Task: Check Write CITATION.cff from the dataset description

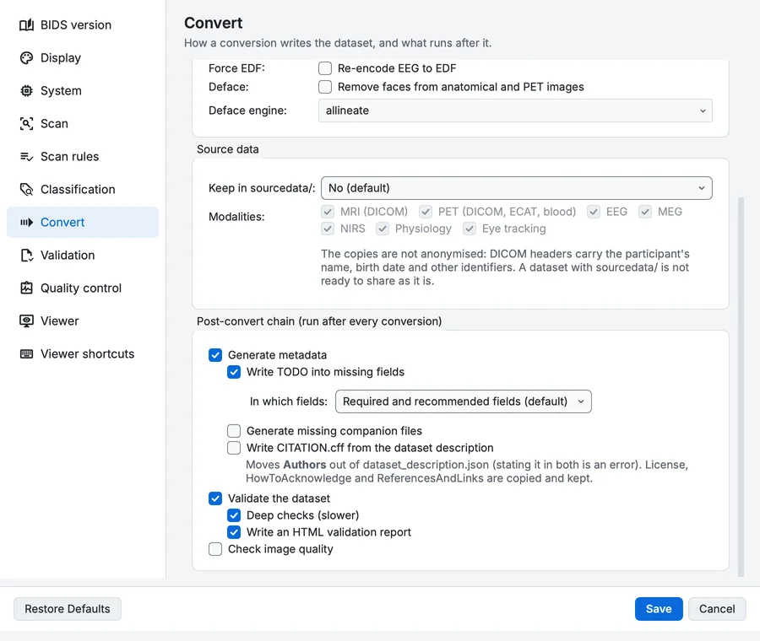Action: pyautogui.click(x=234, y=448)
